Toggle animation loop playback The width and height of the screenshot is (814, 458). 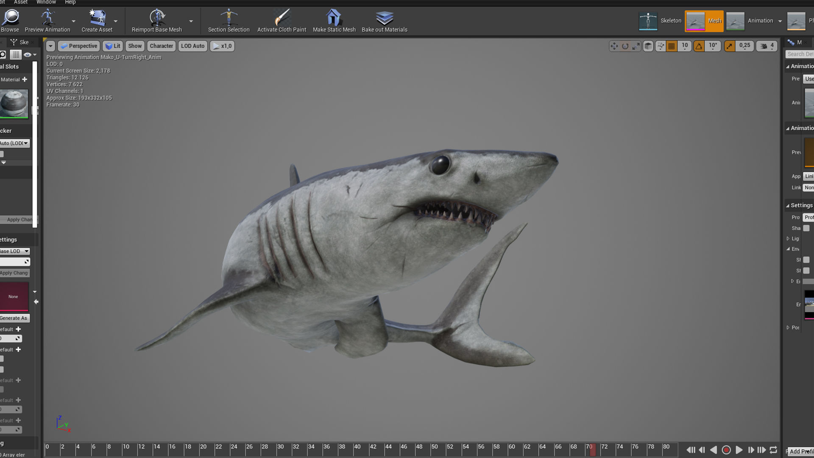pyautogui.click(x=773, y=450)
